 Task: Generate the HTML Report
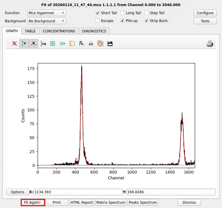[x=82, y=202]
